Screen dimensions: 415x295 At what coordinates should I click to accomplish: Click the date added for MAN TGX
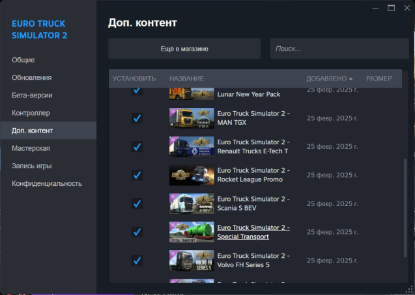tap(332, 118)
